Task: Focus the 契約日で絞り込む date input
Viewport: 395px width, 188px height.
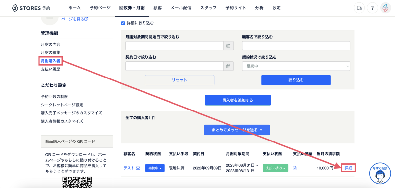Action: [x=174, y=66]
